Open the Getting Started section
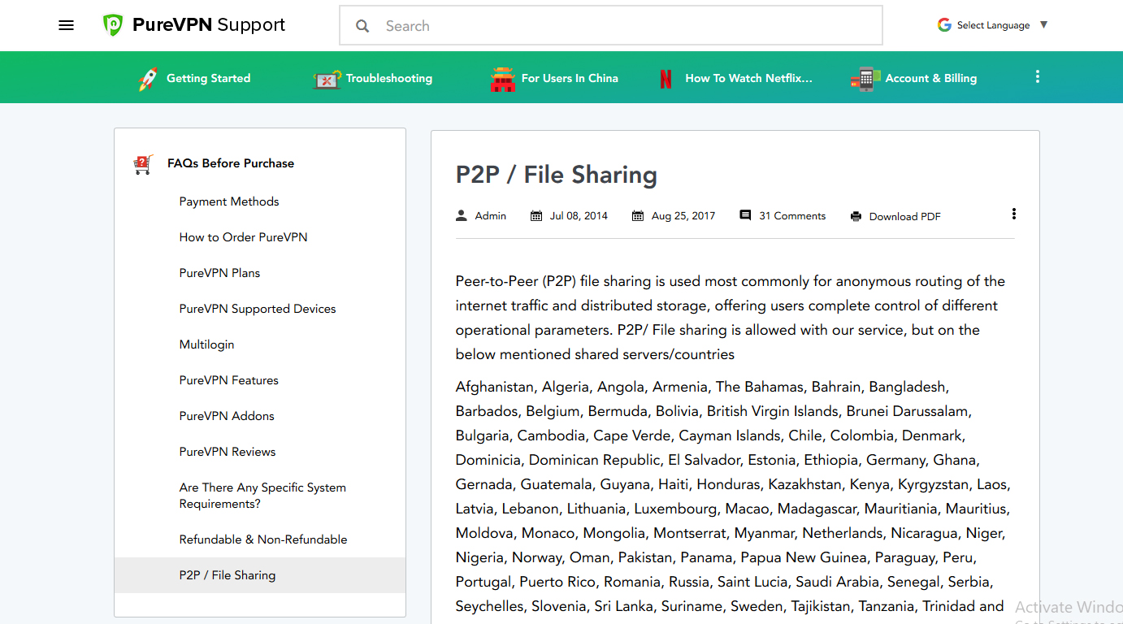Viewport: 1123px width, 624px height. tap(208, 78)
